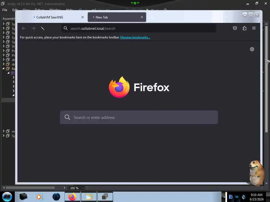Click the 100 % zoom value in dnSpy
This screenshot has height=202, width=270.
pyautogui.click(x=74, y=188)
